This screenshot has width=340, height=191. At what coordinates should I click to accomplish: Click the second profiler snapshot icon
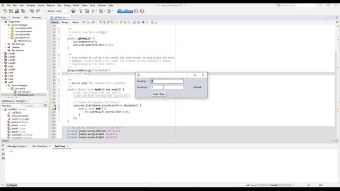(142, 11)
